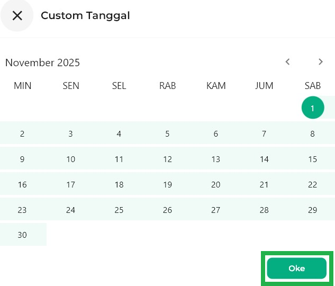The height and width of the screenshot is (286, 335).
Task: Choose date 15 in calendar
Action: [313, 159]
